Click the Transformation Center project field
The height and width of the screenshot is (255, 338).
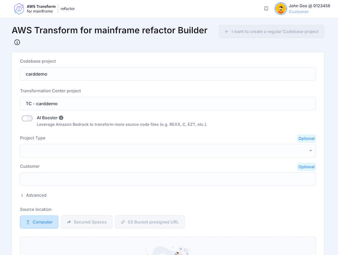click(167, 103)
